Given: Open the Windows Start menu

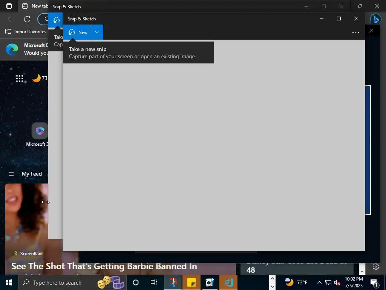Looking at the screenshot, I should click(9, 282).
